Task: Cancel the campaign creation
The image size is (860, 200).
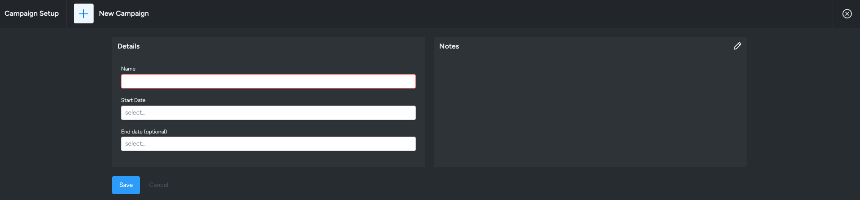Action: (x=158, y=185)
